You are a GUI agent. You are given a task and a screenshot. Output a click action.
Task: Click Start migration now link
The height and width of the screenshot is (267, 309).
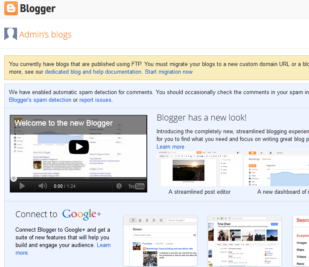click(169, 72)
